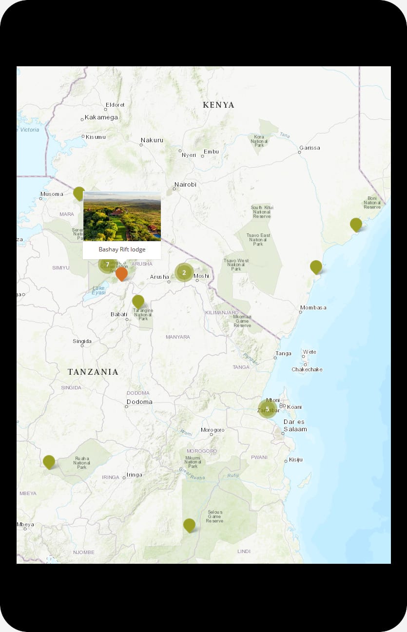Open the Bashay Rift lodge photo thumbnail

(x=122, y=216)
